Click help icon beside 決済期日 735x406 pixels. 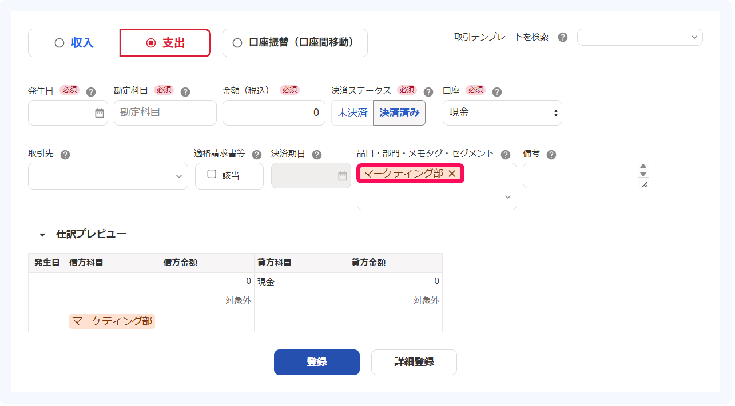317,155
